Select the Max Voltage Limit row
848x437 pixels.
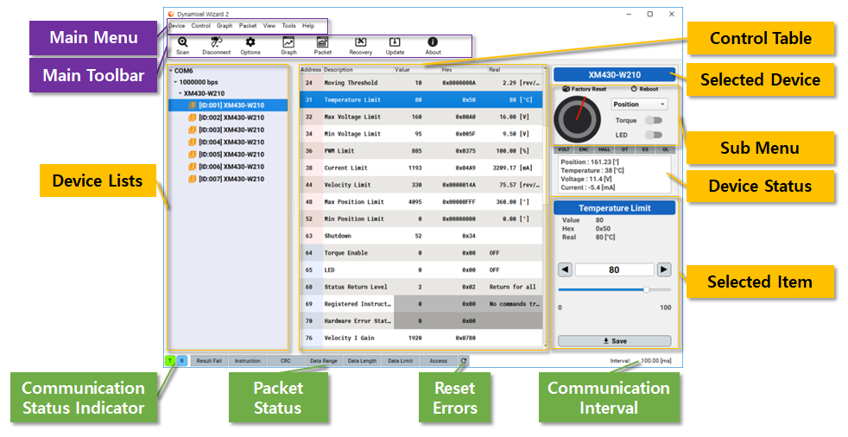(x=421, y=117)
